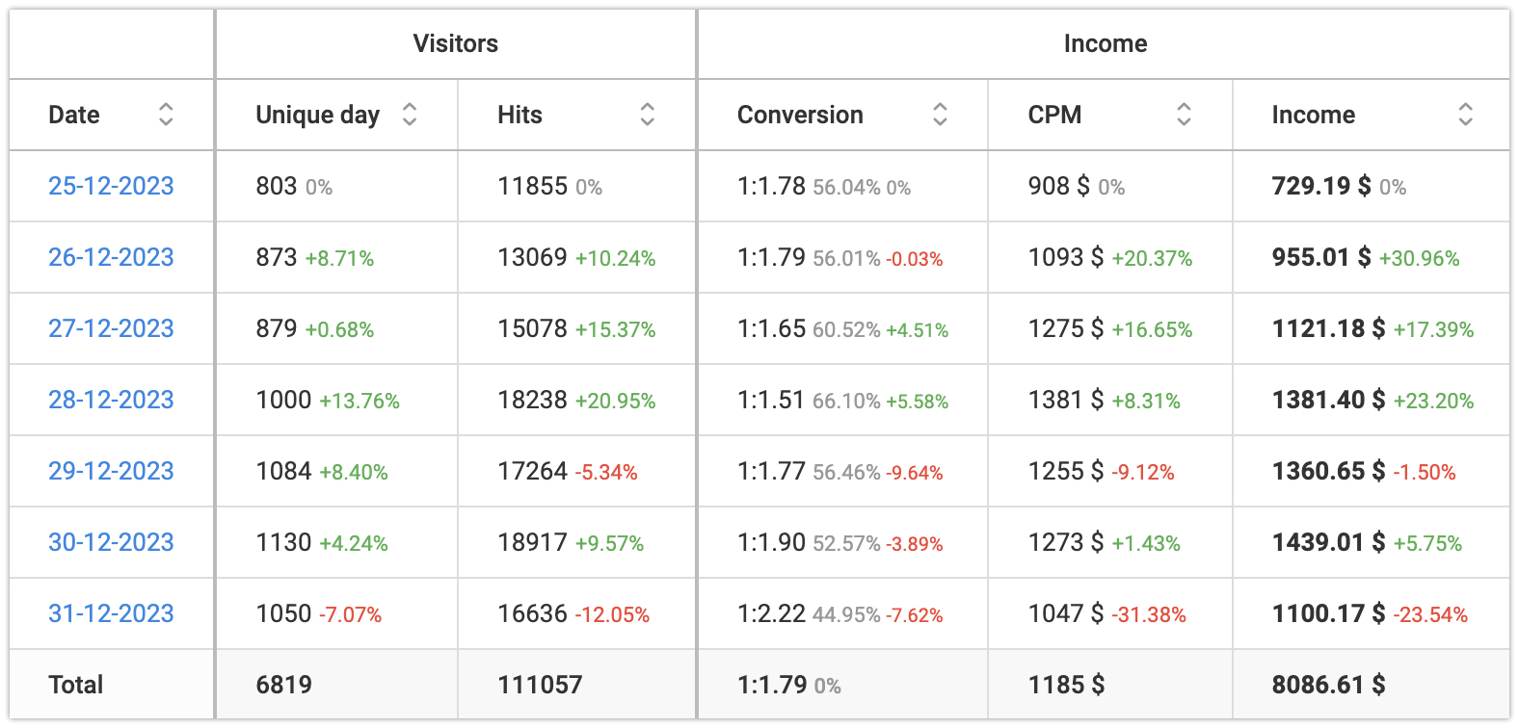Open the 25-12-2023 date link
This screenshot has height=728, width=1519.
pyautogui.click(x=111, y=186)
